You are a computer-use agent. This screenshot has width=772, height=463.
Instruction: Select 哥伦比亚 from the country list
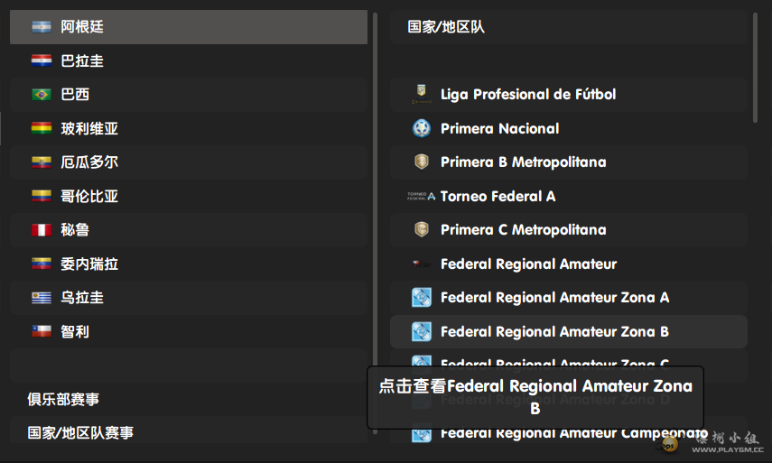(89, 196)
